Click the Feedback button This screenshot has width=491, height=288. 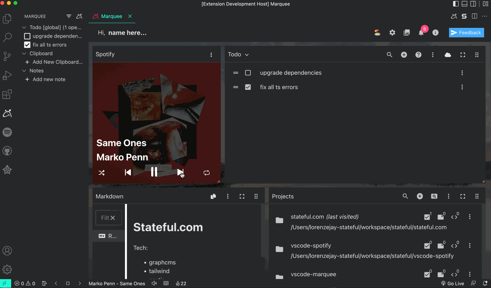coord(466,32)
